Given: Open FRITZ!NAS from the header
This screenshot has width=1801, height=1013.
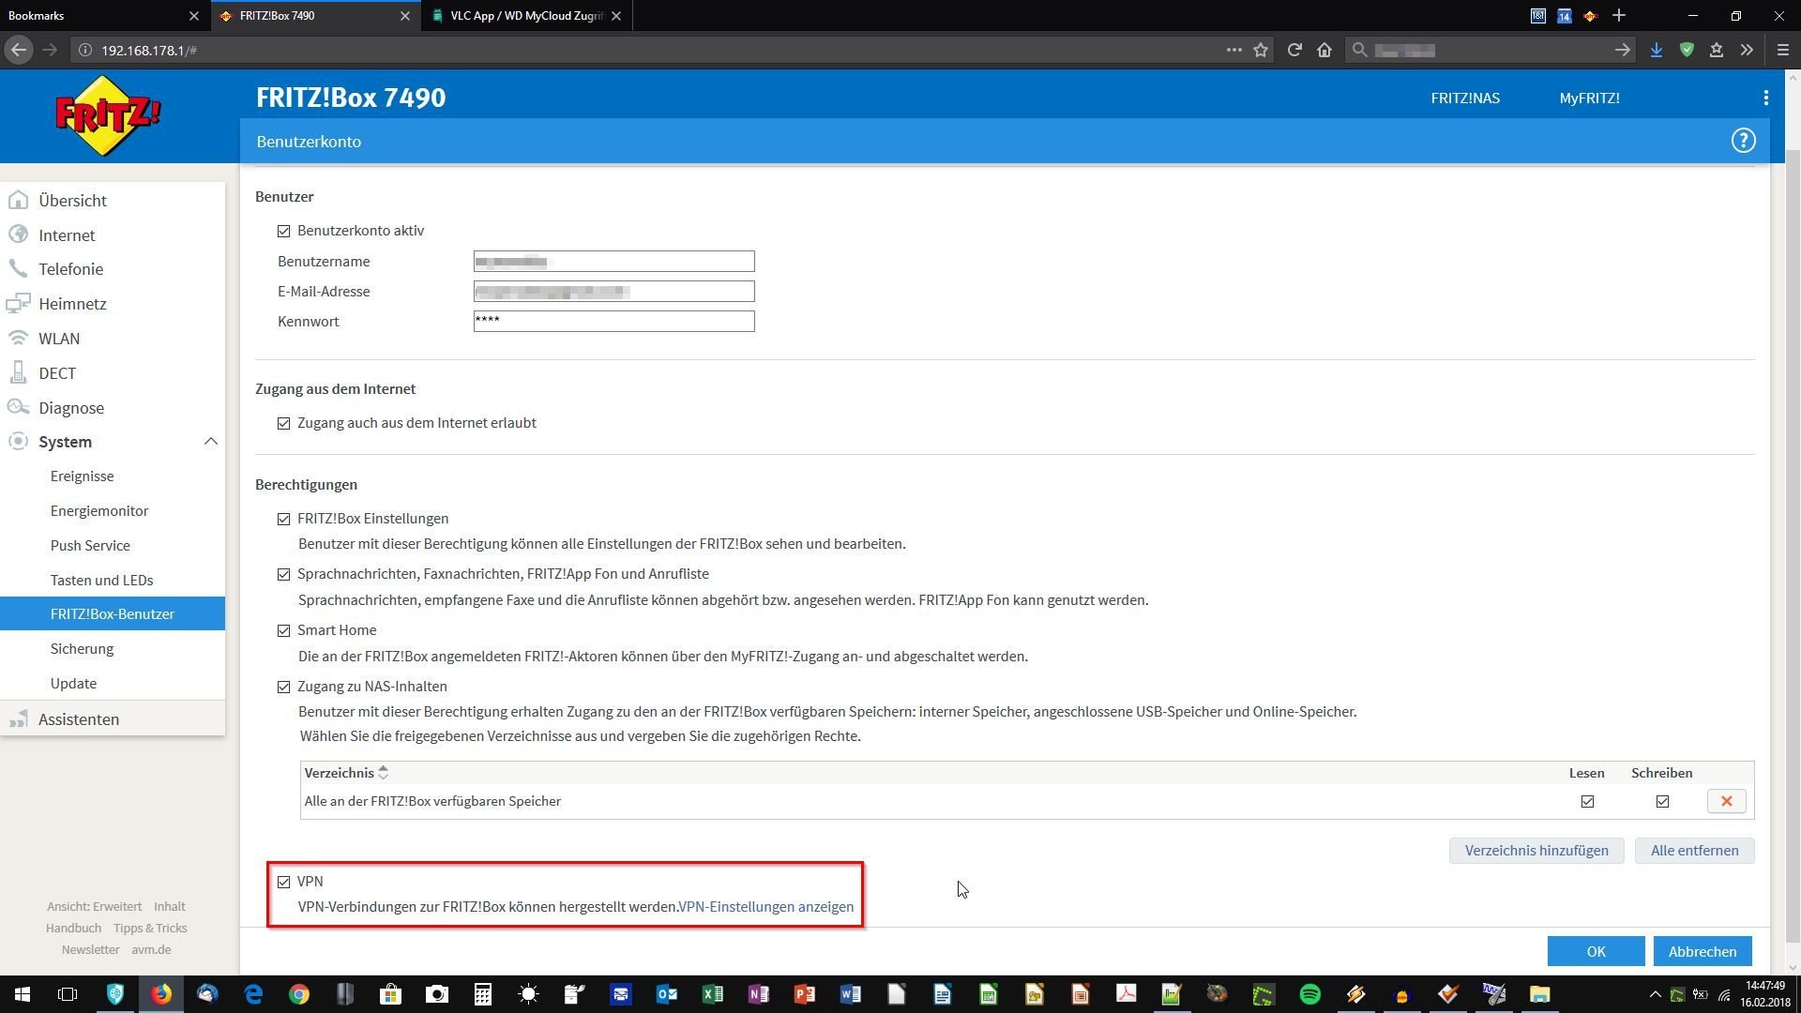Looking at the screenshot, I should pyautogui.click(x=1465, y=98).
